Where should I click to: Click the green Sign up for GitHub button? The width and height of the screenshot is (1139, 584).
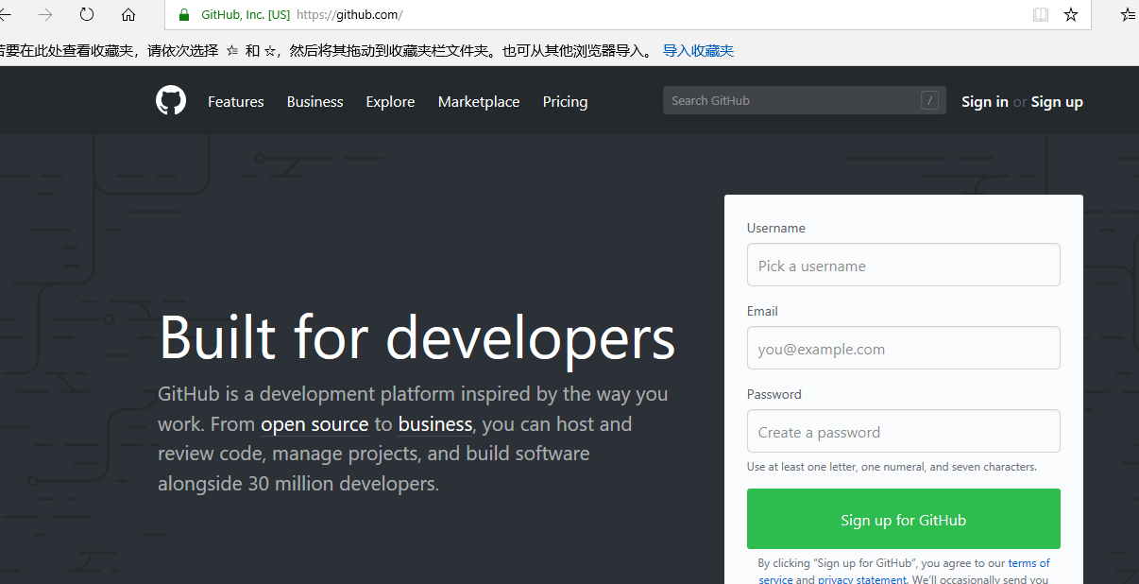coord(904,519)
